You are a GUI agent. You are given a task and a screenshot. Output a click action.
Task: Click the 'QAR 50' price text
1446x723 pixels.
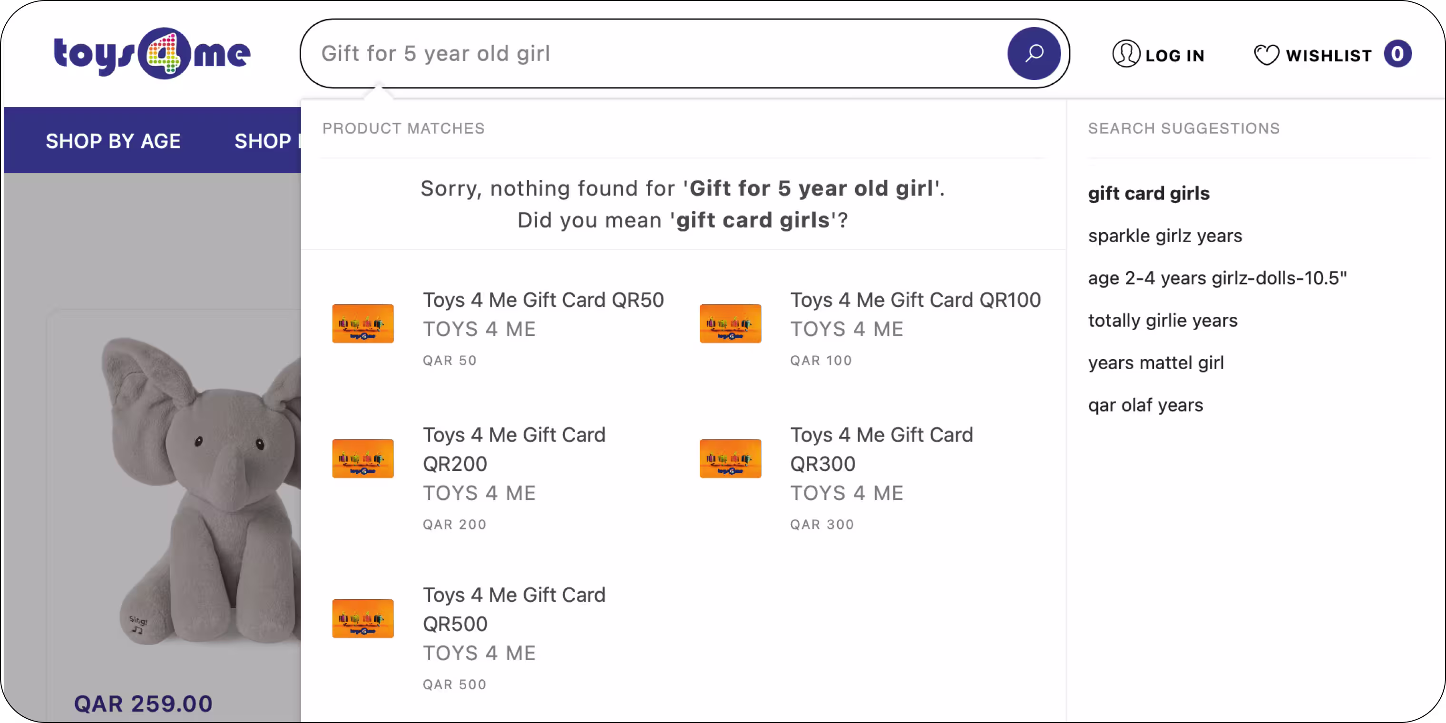point(449,361)
